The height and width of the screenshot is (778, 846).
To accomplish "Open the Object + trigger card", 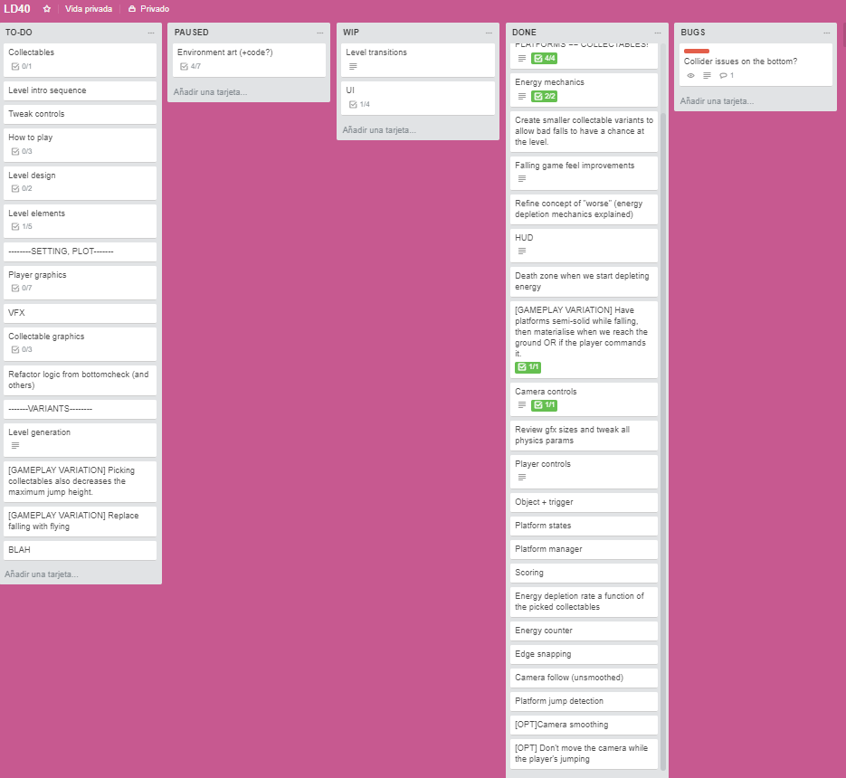I will (x=584, y=502).
